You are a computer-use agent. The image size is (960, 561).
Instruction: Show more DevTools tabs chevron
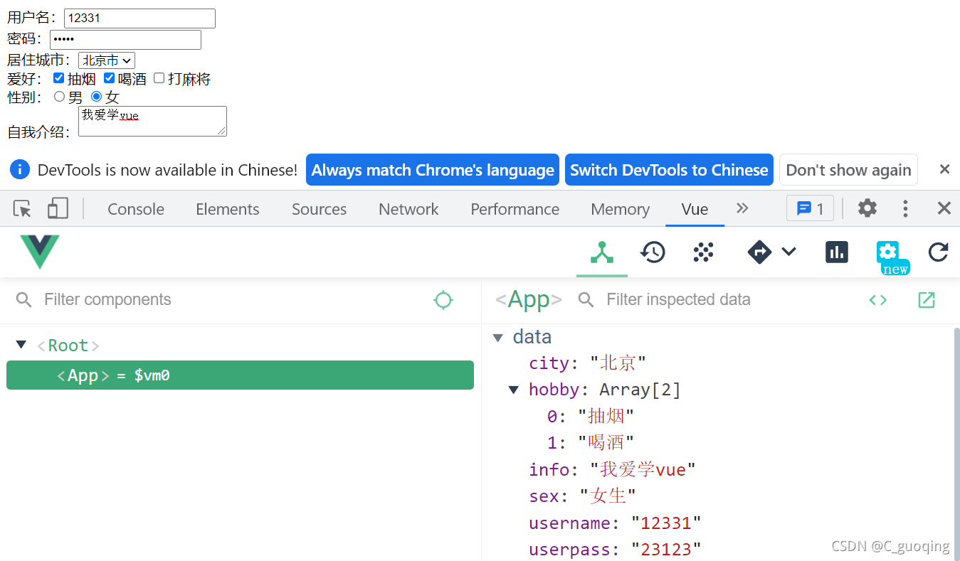(742, 208)
